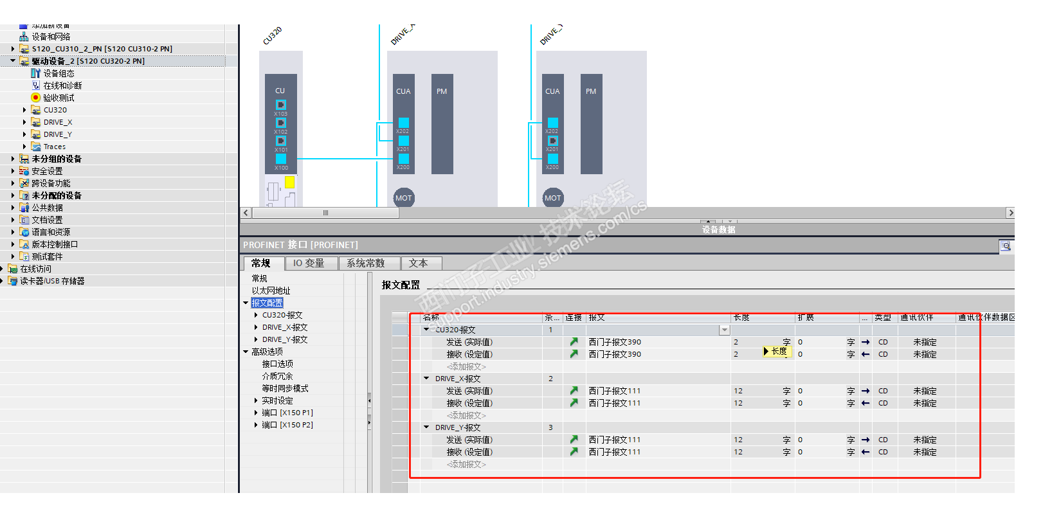Click the MOT motor symbol under DRIVE_X
1061x511 pixels.
pyautogui.click(x=404, y=198)
